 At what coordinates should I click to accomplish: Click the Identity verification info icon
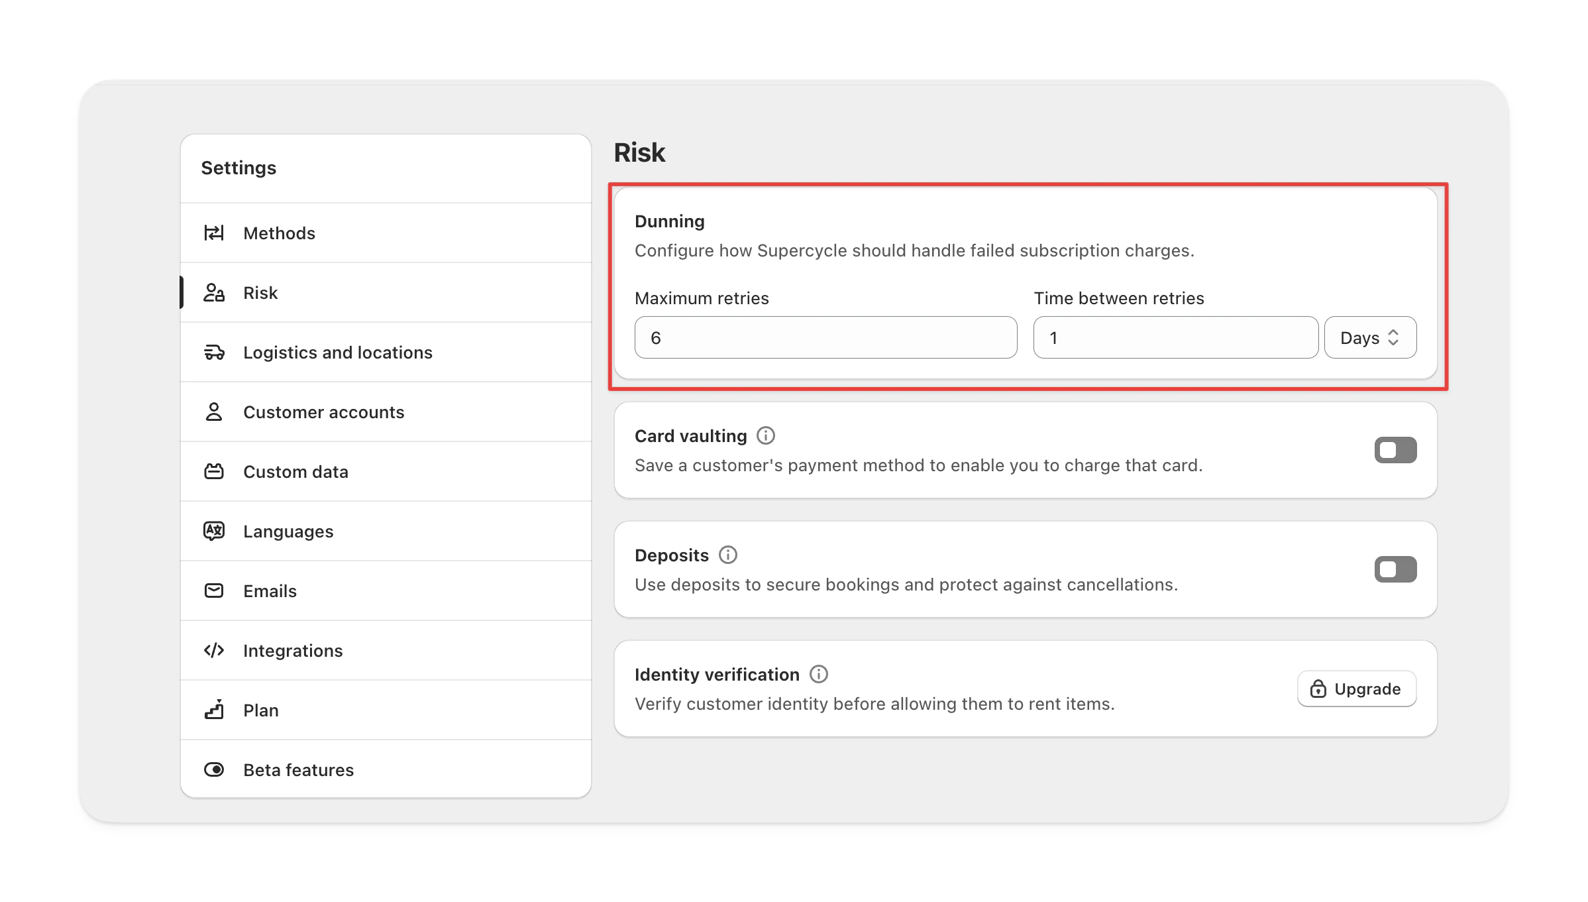pos(818,674)
